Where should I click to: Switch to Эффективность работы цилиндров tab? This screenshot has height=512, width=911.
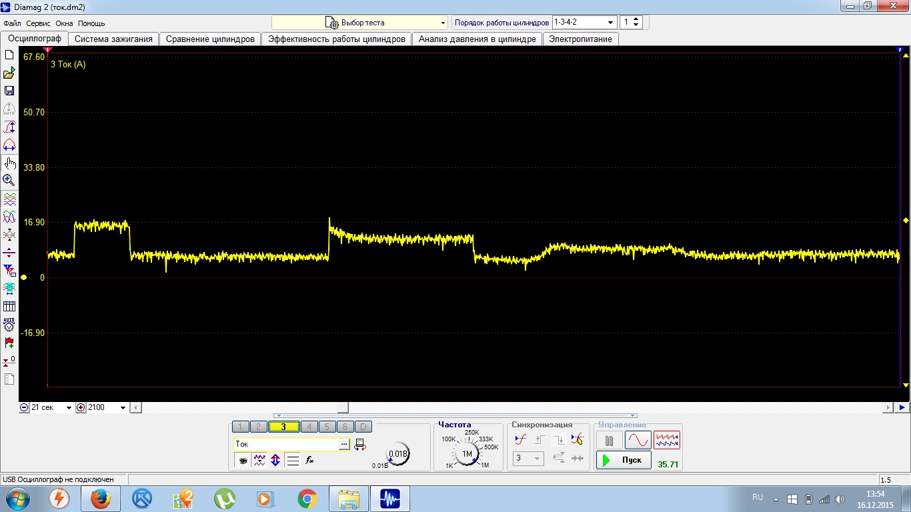point(337,39)
